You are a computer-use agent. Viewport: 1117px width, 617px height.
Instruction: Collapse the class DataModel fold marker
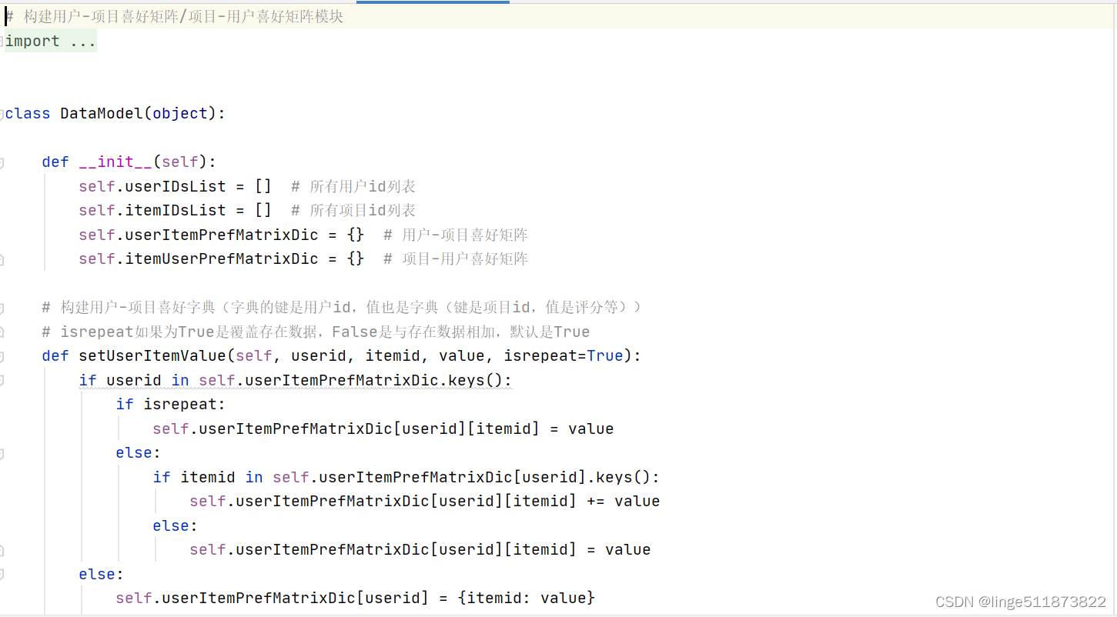[x=2, y=114]
